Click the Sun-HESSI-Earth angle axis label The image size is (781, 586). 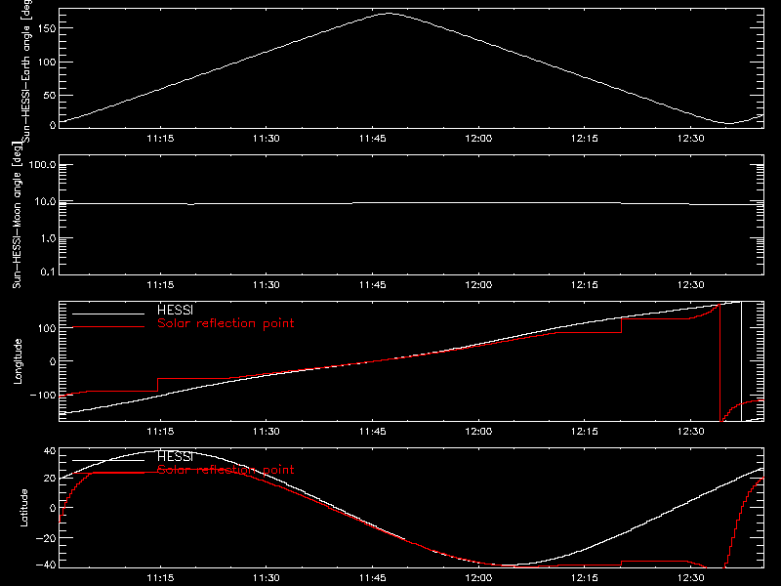point(26,70)
